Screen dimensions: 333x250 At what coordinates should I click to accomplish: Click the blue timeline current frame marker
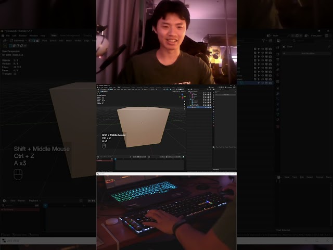45,206
